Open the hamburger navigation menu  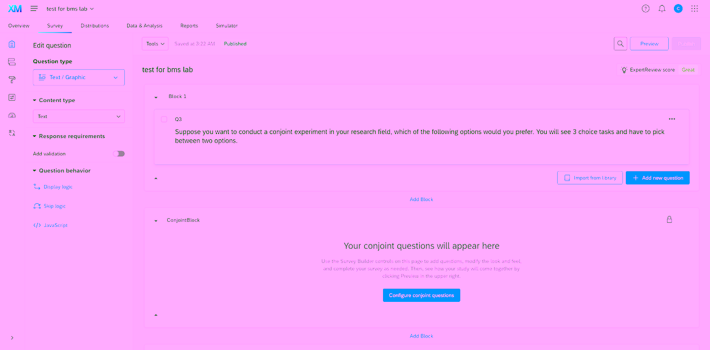[x=34, y=9]
